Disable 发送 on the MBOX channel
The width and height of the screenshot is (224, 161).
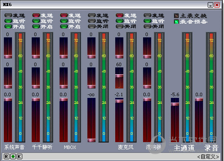[x=64, y=15]
